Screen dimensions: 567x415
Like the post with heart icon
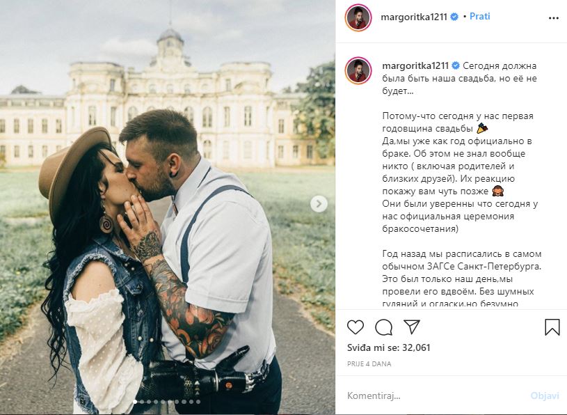356,327
